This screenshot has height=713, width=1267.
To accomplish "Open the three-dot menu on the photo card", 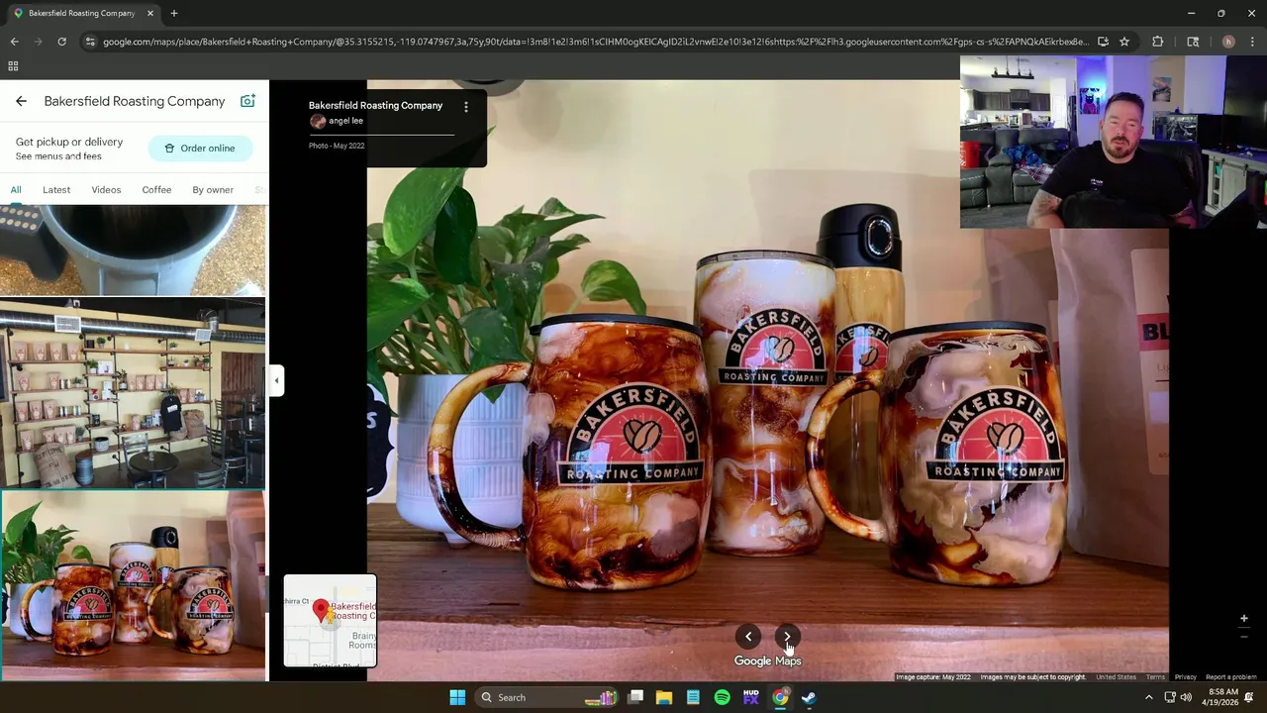I will point(466,106).
